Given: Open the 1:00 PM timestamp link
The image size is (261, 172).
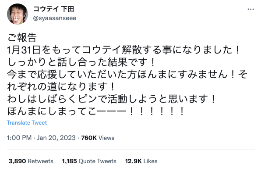Looking at the screenshot, I should [19, 138].
